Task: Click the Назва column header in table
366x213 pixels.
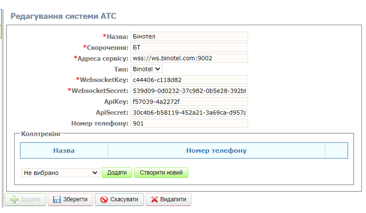Action: (x=64, y=150)
